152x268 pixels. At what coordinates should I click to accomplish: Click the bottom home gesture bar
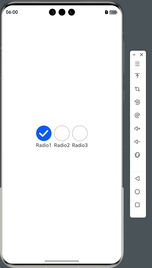click(x=62, y=261)
